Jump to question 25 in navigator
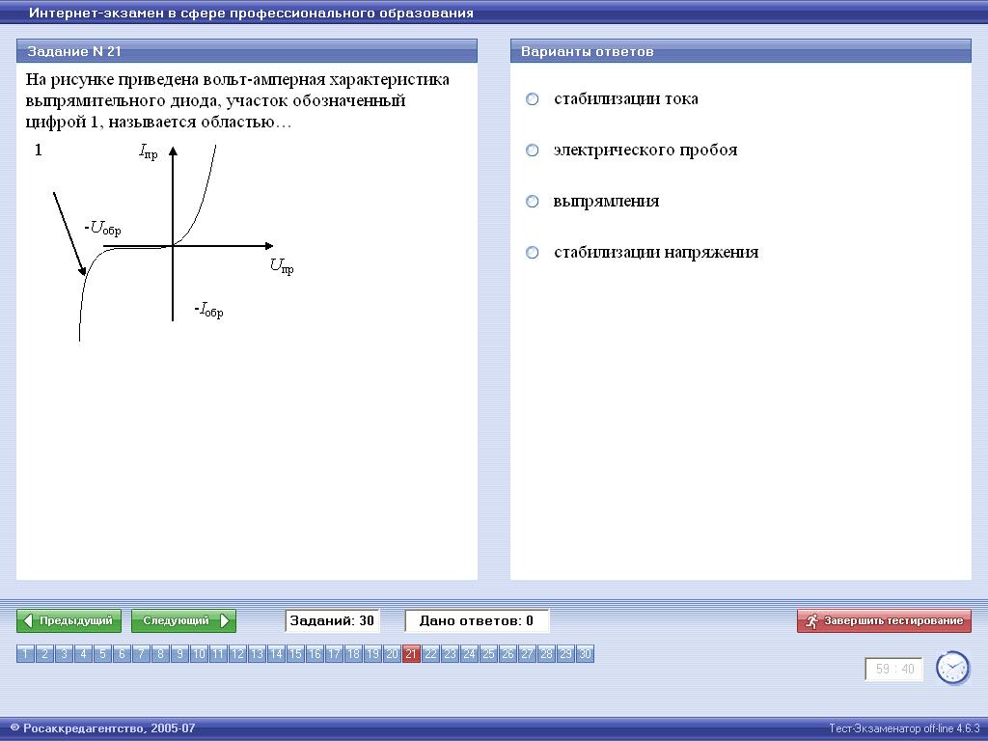This screenshot has height=741, width=988. (488, 654)
